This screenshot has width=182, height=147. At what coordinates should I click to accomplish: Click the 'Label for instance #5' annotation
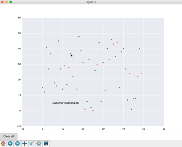point(66,103)
